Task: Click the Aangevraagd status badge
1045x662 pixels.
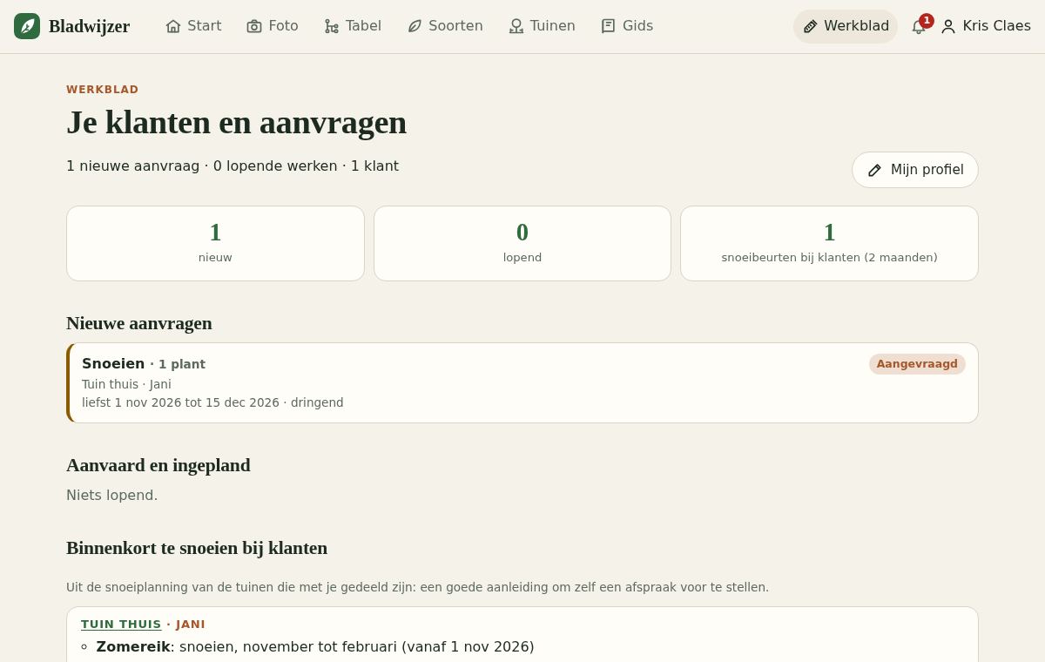Action: [917, 364]
